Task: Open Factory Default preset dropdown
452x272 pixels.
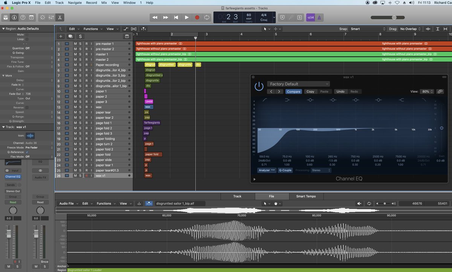Action: [x=298, y=84]
